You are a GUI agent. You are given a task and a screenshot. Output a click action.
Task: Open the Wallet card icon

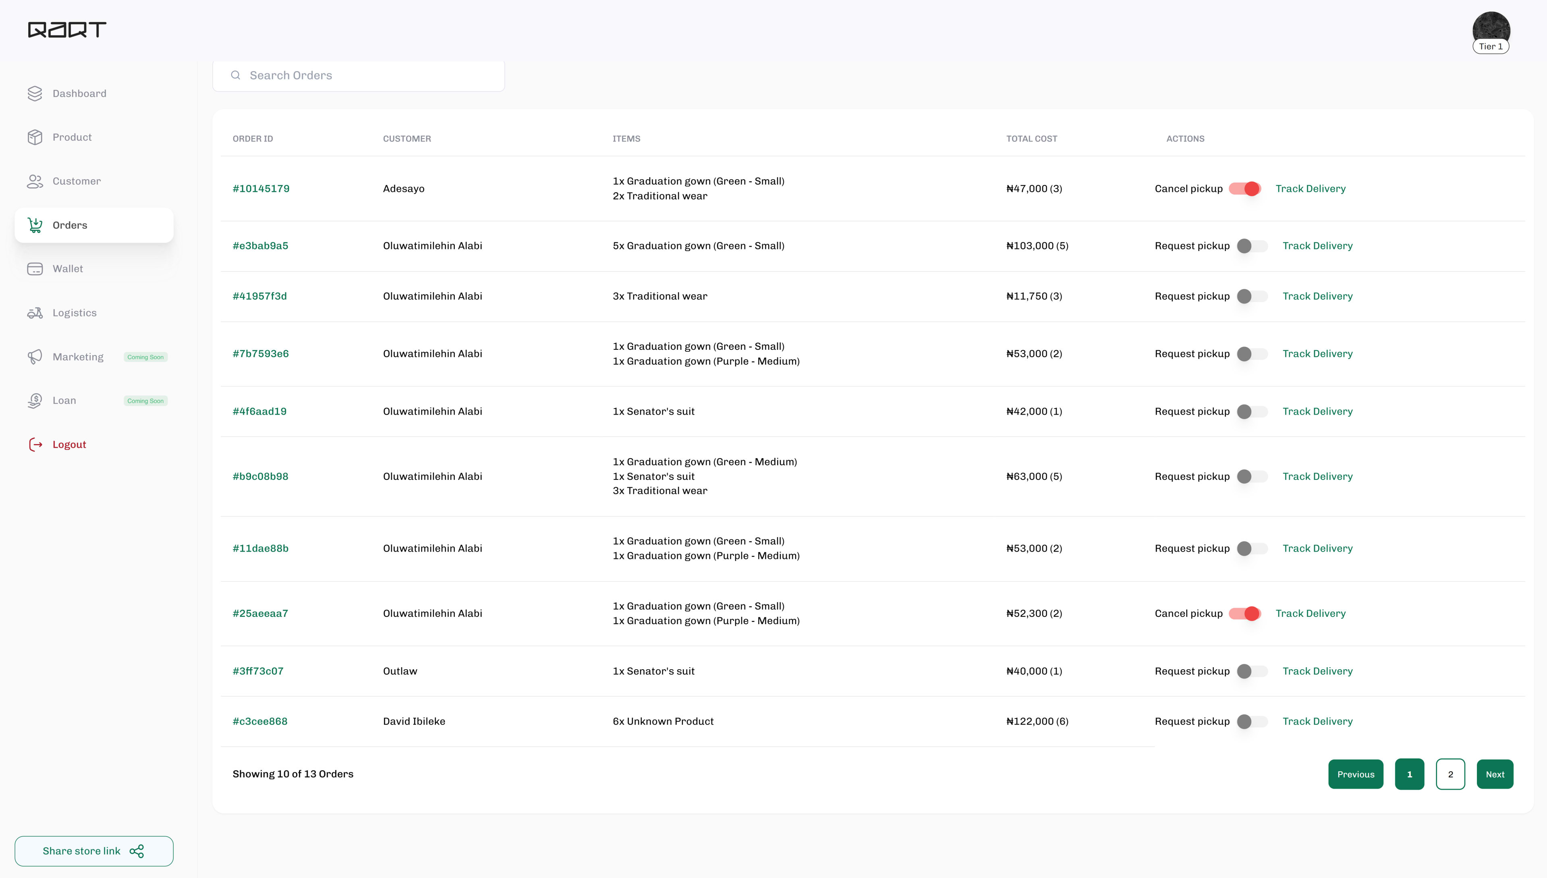tap(34, 268)
